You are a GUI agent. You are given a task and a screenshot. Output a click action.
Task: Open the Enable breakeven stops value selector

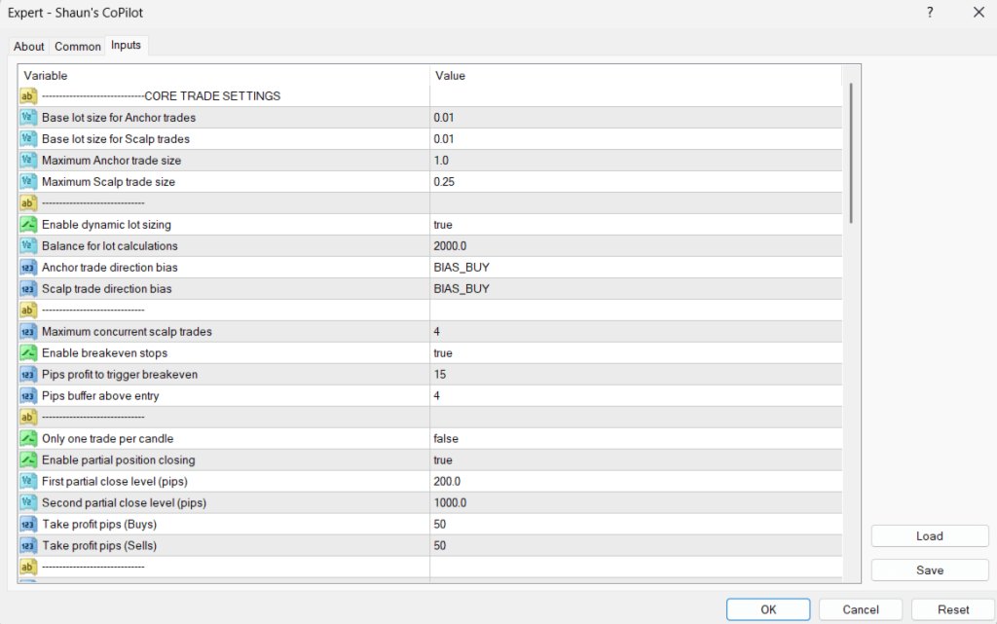coord(636,352)
